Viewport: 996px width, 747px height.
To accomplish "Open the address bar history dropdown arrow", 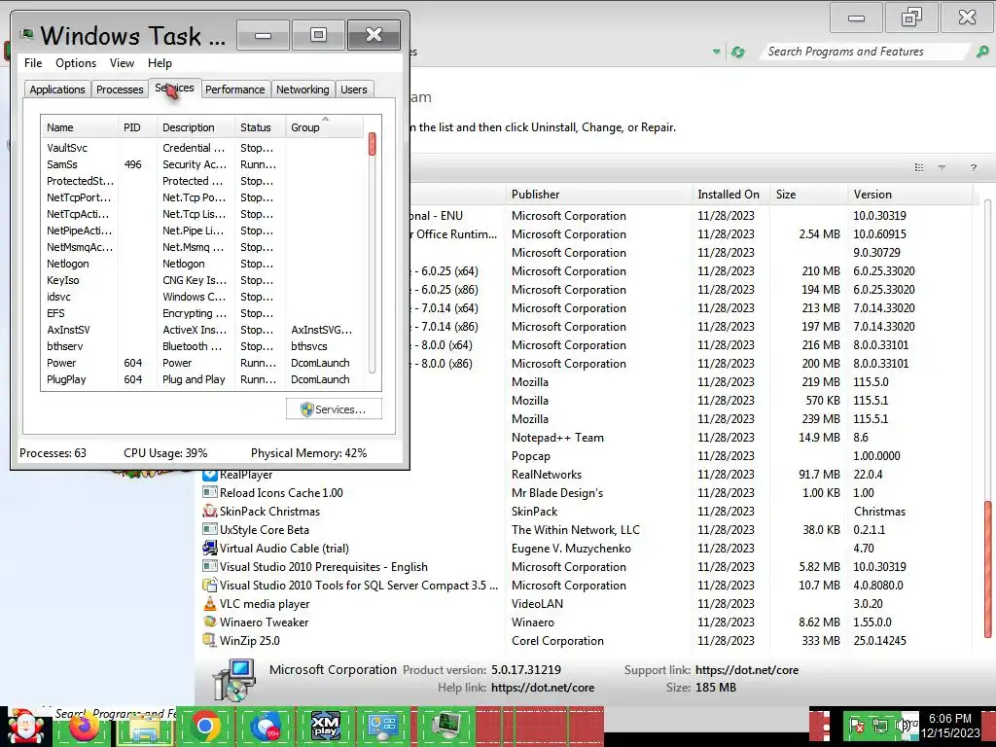I will point(716,53).
